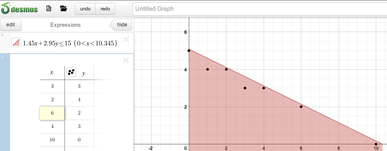387x151 pixels.
Task: Click the x column header
Action: coord(51,73)
